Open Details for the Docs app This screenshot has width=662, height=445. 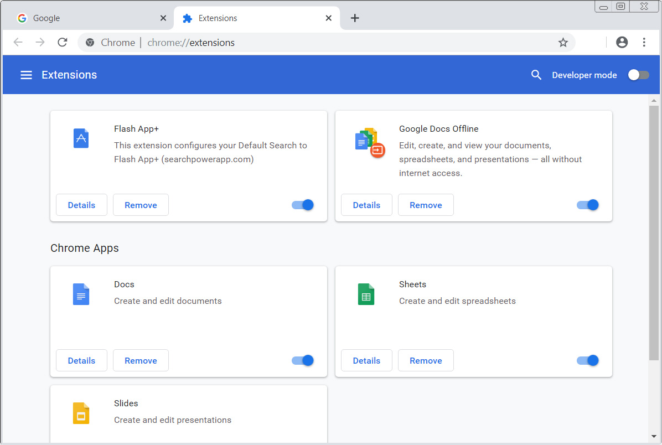coord(81,360)
